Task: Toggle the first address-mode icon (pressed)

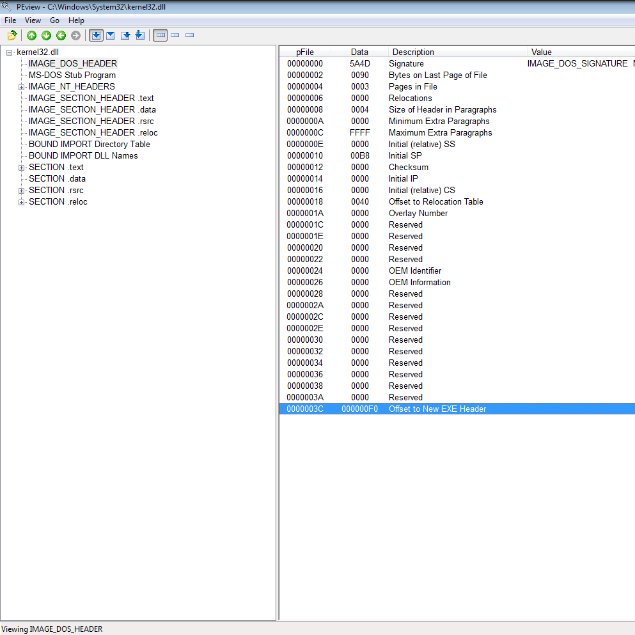Action: pyautogui.click(x=96, y=36)
